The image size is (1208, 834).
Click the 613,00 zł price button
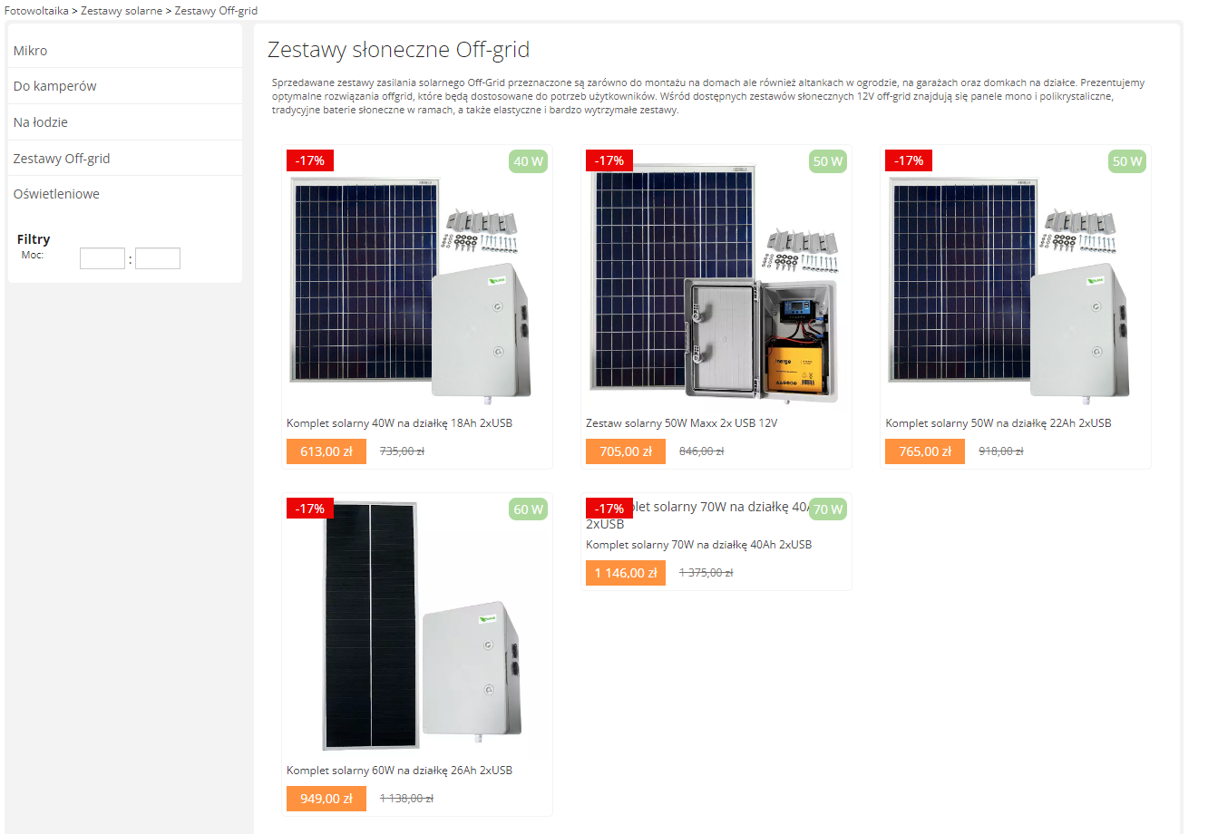pos(326,451)
